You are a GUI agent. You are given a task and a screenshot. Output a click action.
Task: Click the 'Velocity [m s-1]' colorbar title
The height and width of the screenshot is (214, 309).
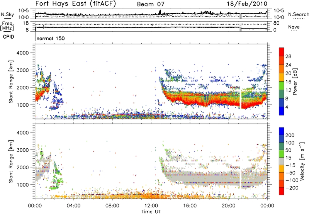[x=302, y=161]
